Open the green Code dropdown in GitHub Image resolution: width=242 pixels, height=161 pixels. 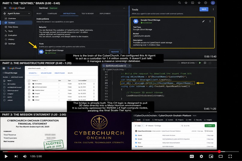[x=210, y=126]
